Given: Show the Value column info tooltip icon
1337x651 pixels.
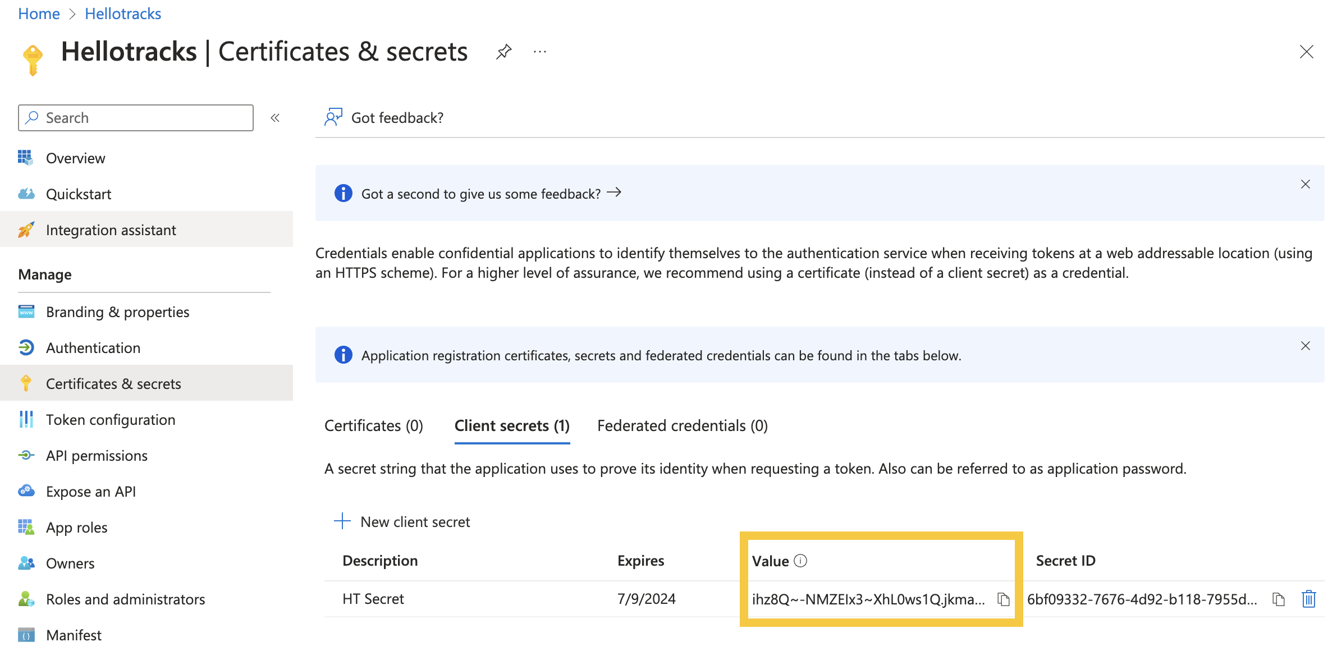Looking at the screenshot, I should (800, 561).
